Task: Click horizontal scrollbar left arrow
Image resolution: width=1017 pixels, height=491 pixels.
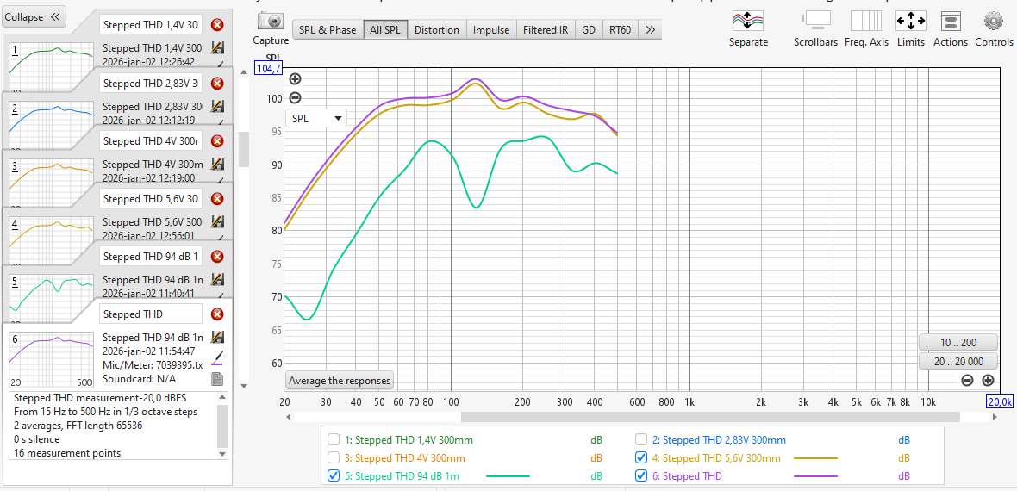Action: (290, 417)
